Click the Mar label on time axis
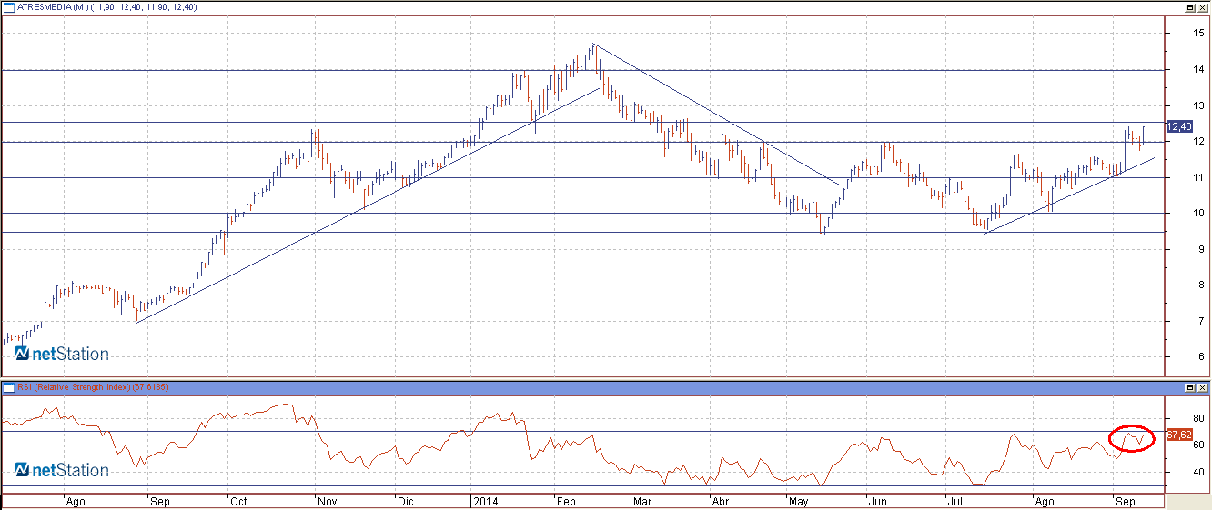This screenshot has height=510, width=1212. (641, 501)
